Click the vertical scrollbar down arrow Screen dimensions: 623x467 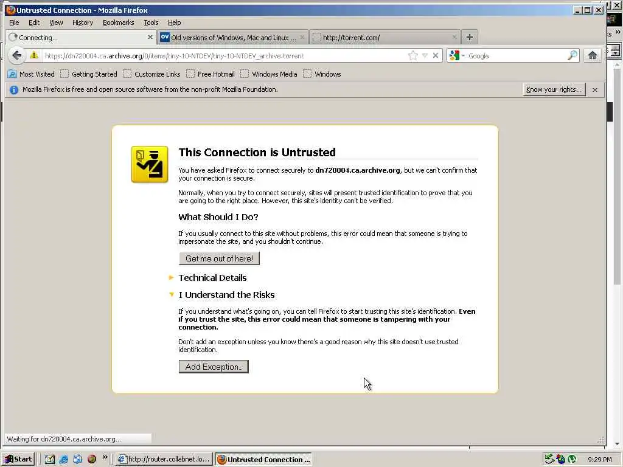pyautogui.click(x=617, y=443)
